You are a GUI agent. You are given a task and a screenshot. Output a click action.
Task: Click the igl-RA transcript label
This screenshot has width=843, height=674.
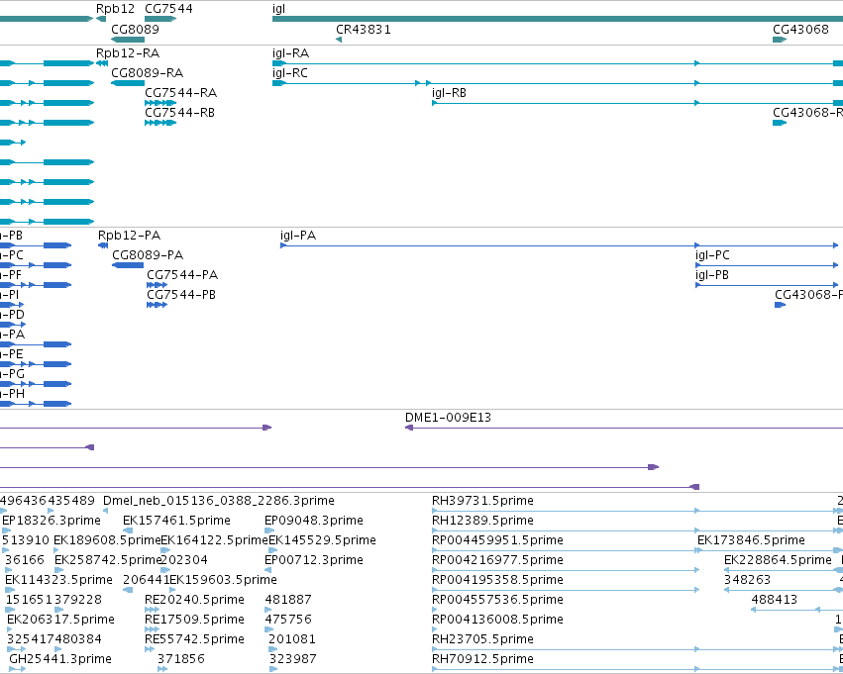coord(290,53)
